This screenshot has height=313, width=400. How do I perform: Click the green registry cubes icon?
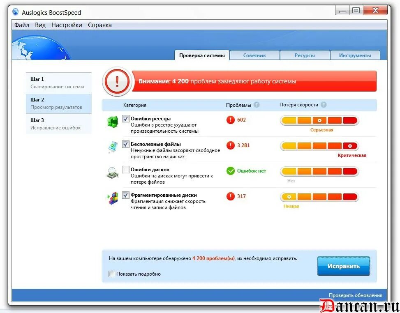(x=113, y=122)
